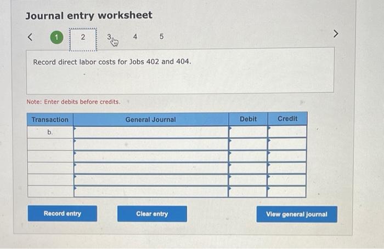Open View general journal
This screenshot has width=384, height=249.
tap(297, 215)
